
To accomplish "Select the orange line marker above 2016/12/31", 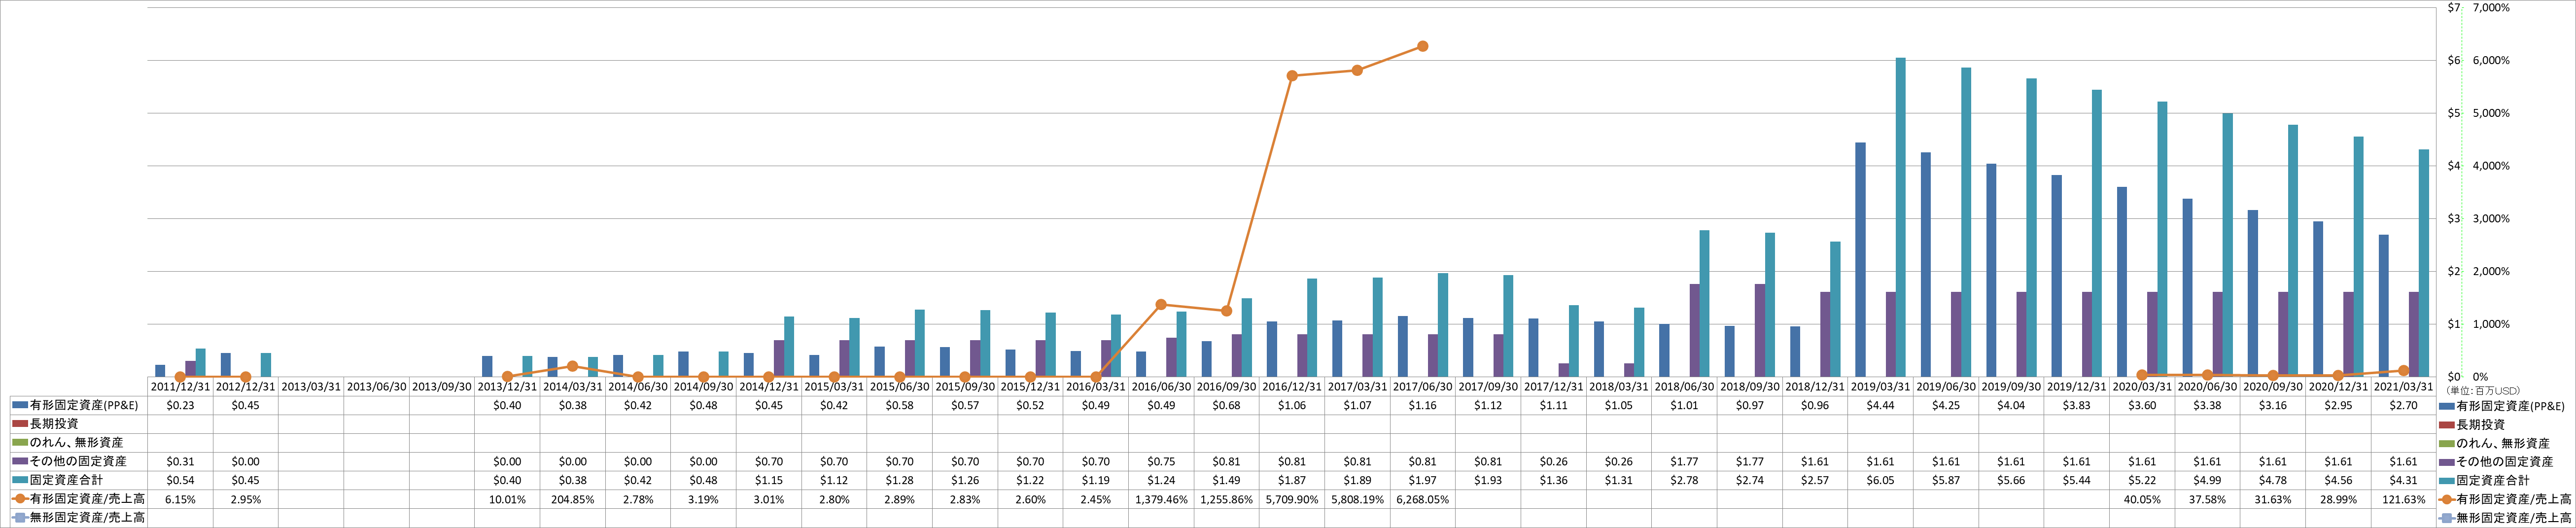I will pyautogui.click(x=1292, y=76).
